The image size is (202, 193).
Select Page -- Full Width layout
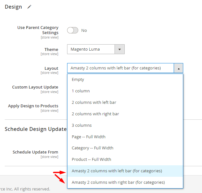(125, 137)
